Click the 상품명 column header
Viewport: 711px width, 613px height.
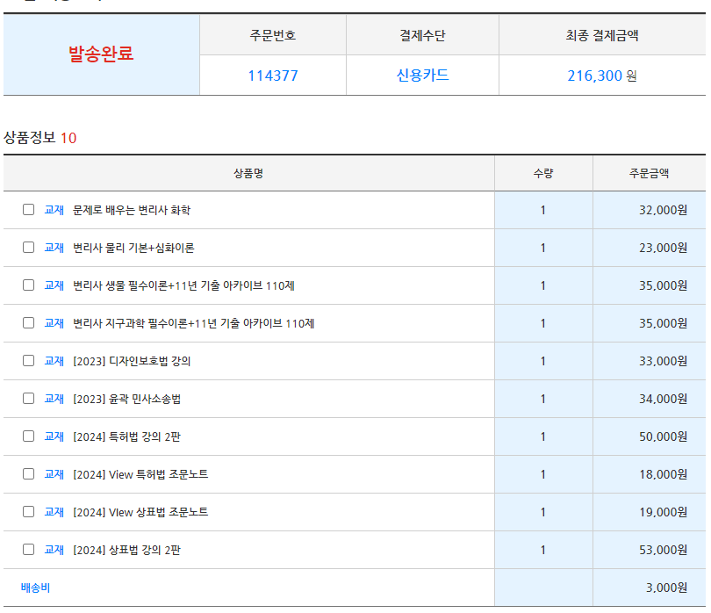[248, 173]
